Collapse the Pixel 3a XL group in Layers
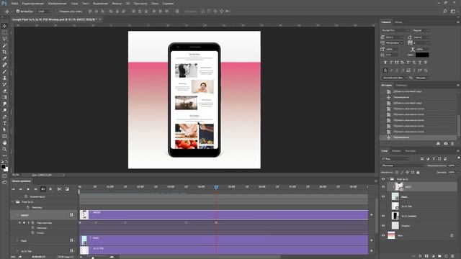Image resolution: width=461 pixels, height=259 pixels. click(388, 179)
